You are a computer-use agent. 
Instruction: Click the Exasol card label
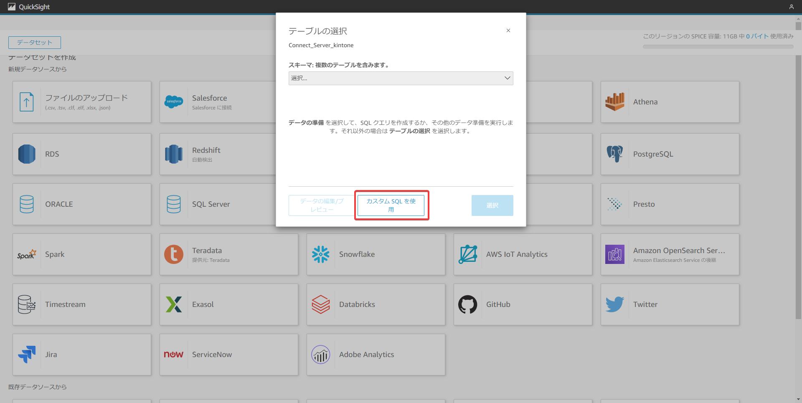(203, 304)
